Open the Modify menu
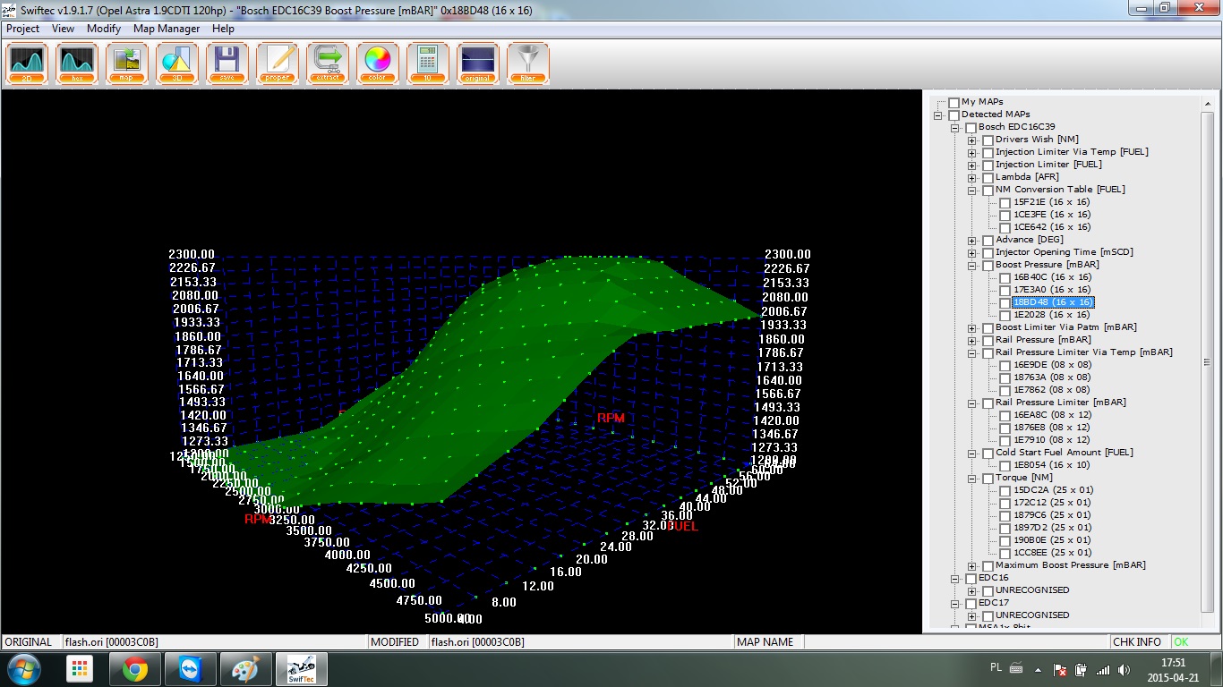The width and height of the screenshot is (1223, 687). (x=104, y=29)
